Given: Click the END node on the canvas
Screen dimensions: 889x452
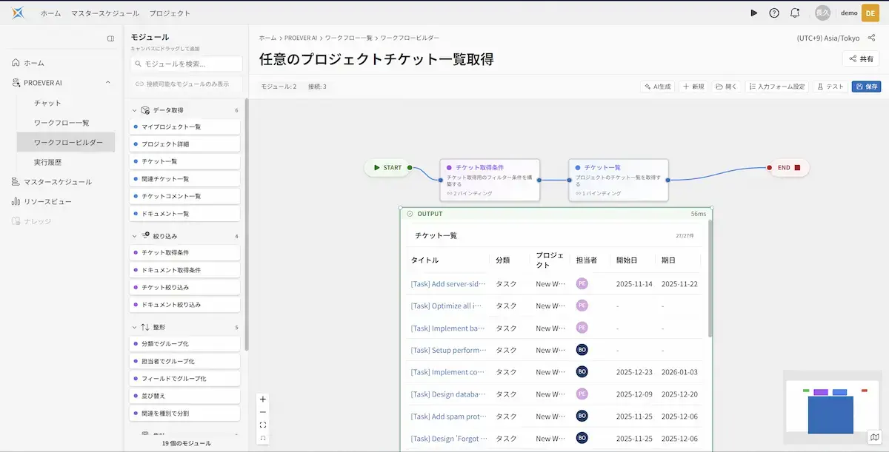Looking at the screenshot, I should [788, 168].
